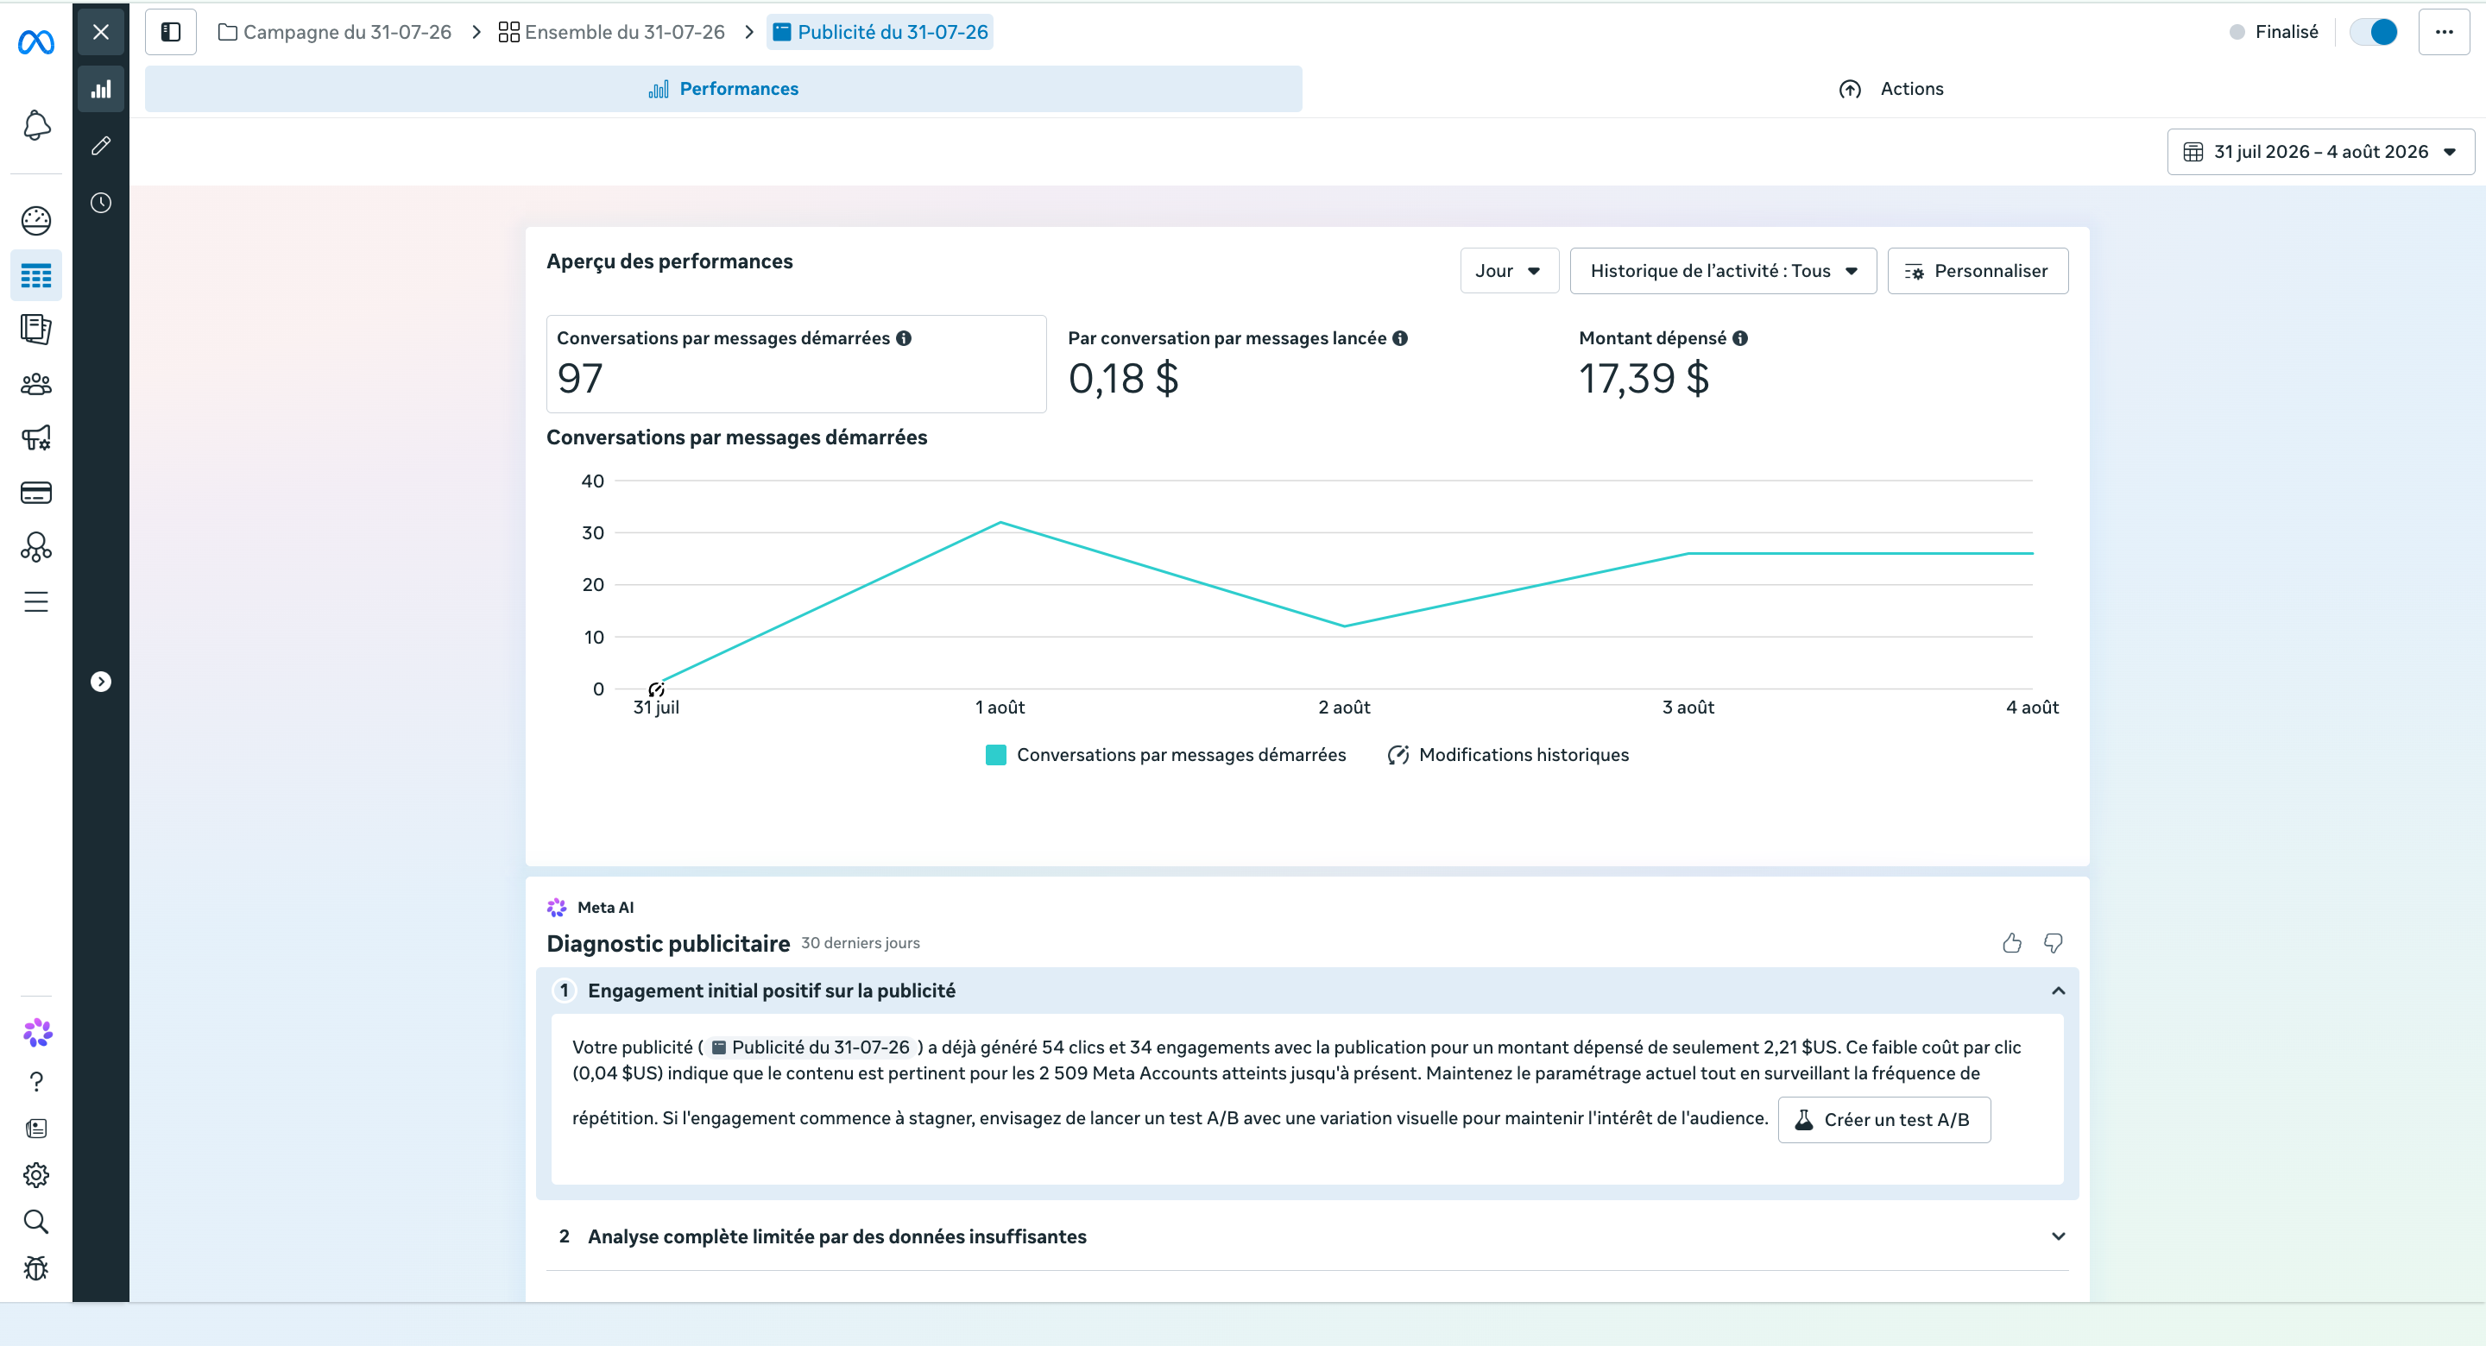Click the bug report icon

coord(35,1267)
